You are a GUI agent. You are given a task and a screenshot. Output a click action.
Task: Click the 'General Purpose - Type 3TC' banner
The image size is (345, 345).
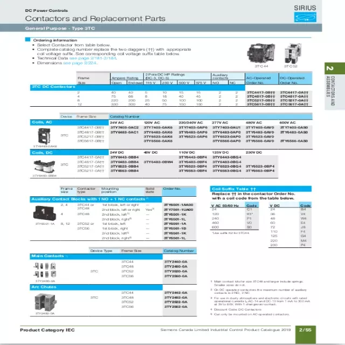(x=161, y=28)
